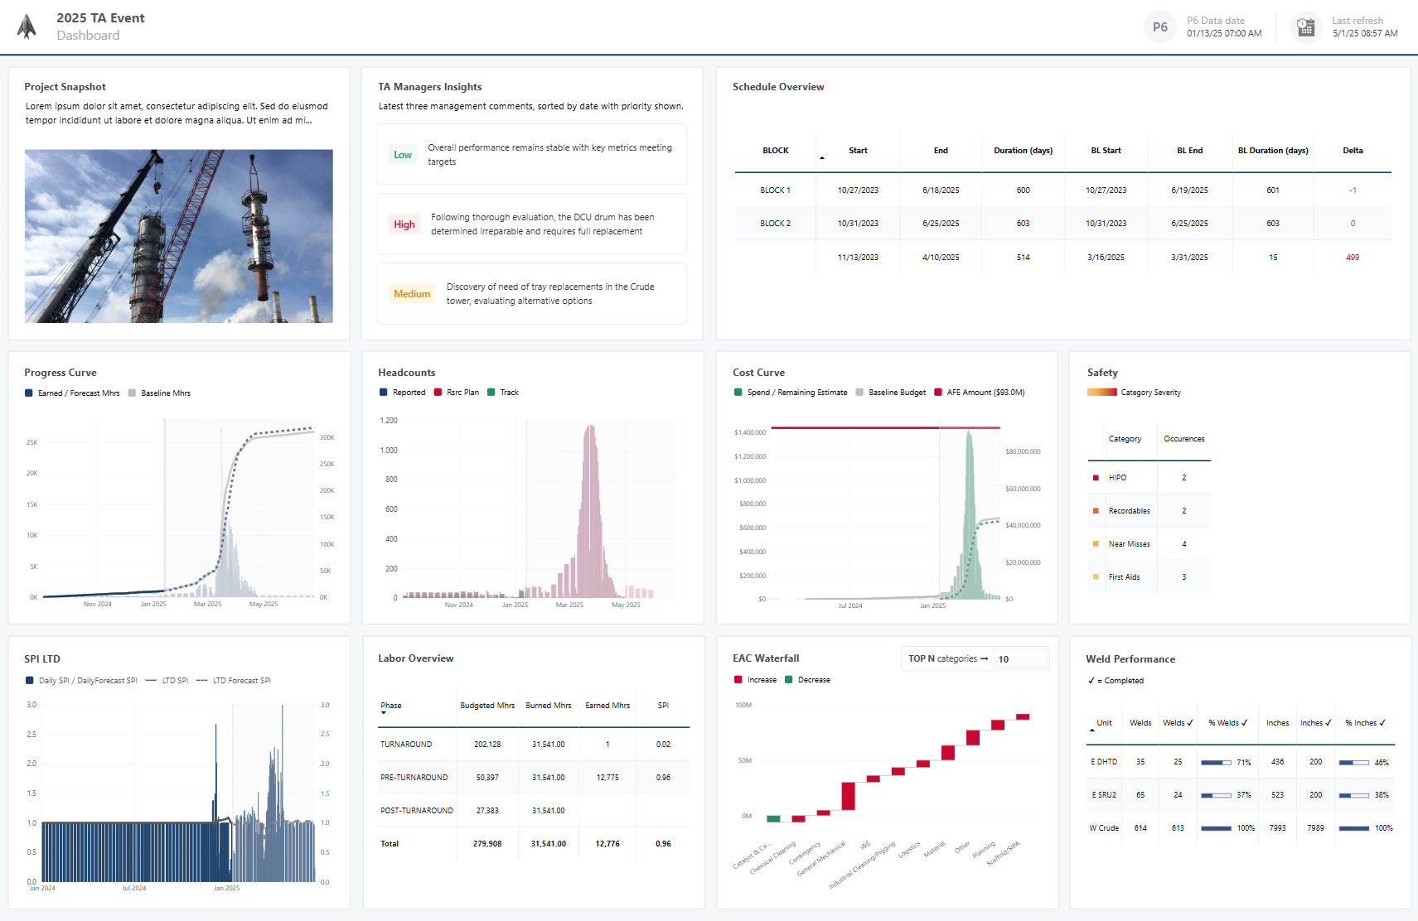This screenshot has width=1418, height=921.
Task: Click the Scaffold/SIPA waterfall bar
Action: pos(1023,717)
